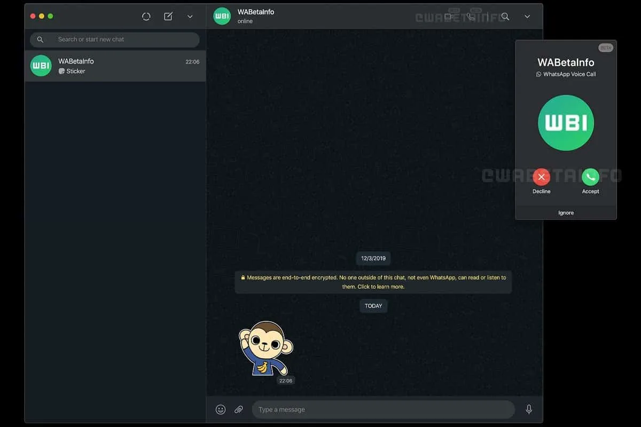Click the monkey sticker in chat

click(265, 349)
